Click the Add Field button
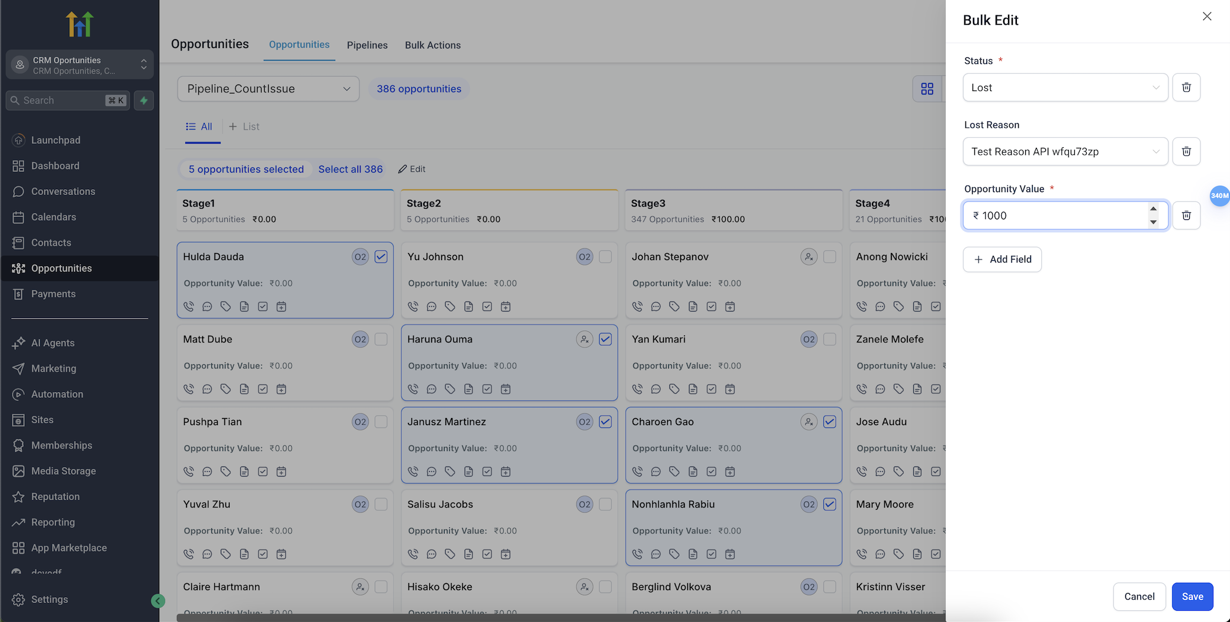This screenshot has height=622, width=1230. coord(1002,260)
